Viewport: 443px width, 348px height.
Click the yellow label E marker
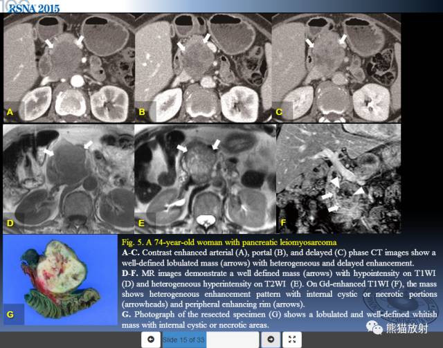[x=141, y=223]
